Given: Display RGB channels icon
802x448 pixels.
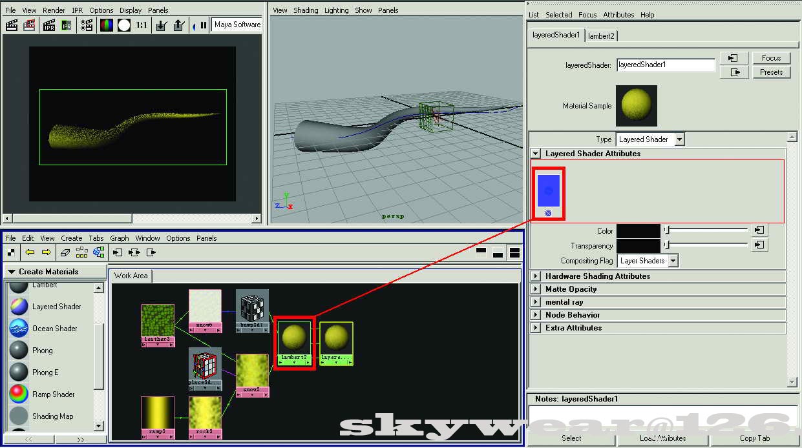Looking at the screenshot, I should click(106, 25).
